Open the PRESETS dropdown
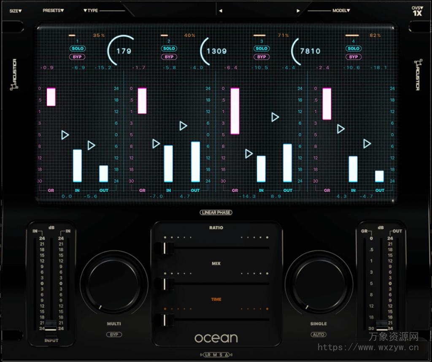 tap(53, 11)
